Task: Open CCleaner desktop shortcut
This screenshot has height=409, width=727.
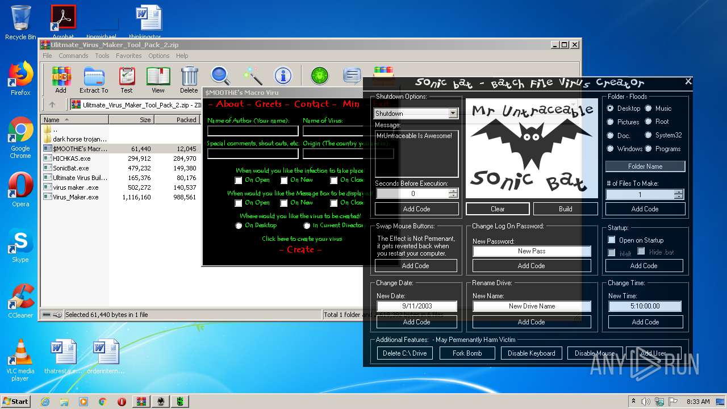Action: (20, 301)
